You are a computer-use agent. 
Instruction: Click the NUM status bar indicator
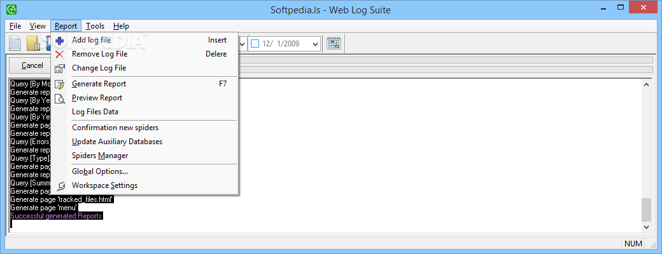click(633, 243)
